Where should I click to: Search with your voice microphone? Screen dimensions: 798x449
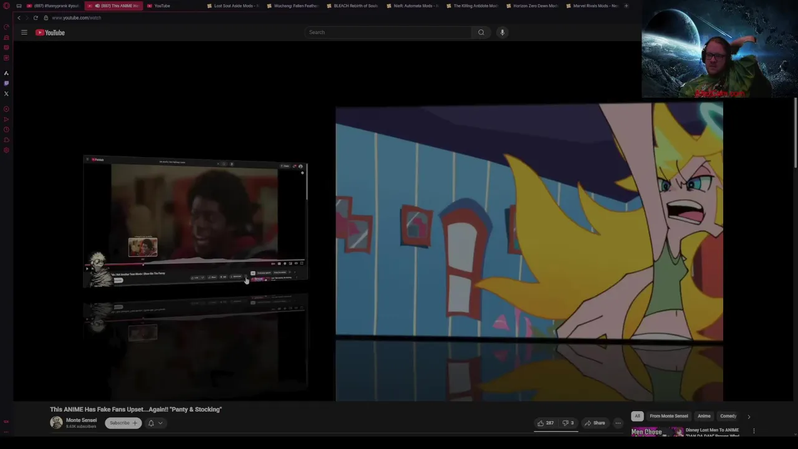(502, 32)
